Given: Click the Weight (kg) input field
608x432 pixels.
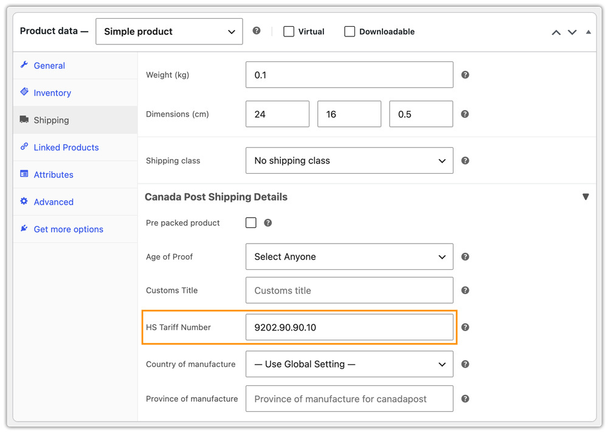Looking at the screenshot, I should coord(350,75).
